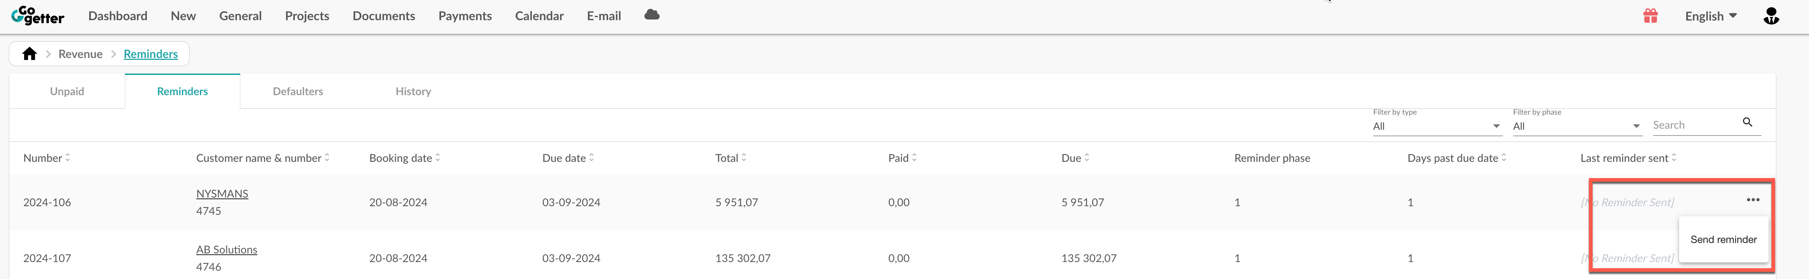Choose Send reminder from popup menu
This screenshot has height=279, width=1809.
point(1723,239)
